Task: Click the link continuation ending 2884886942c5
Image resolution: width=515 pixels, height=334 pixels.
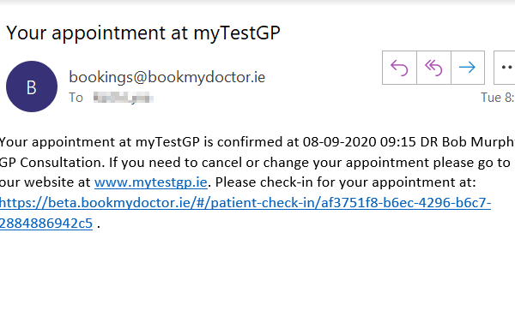Action: click(x=46, y=224)
